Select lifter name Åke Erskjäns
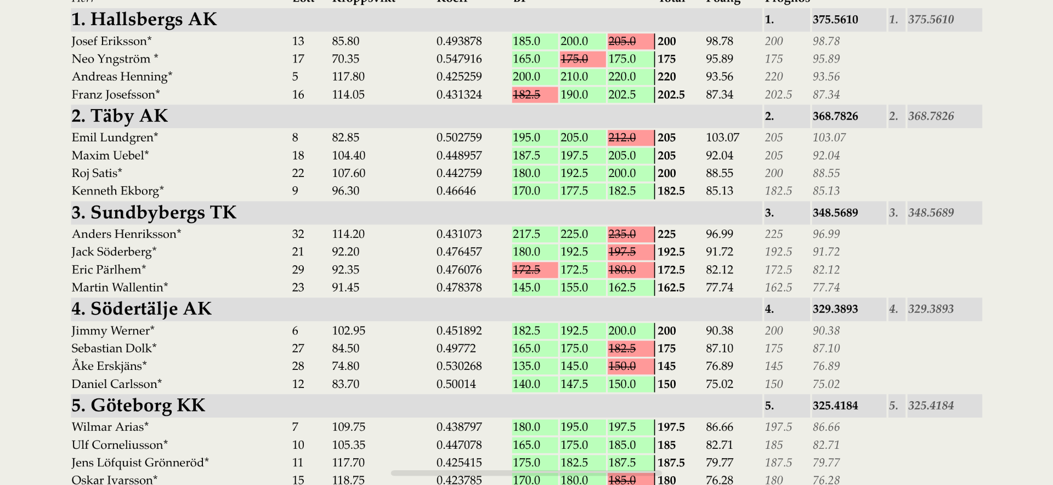 click(x=109, y=366)
